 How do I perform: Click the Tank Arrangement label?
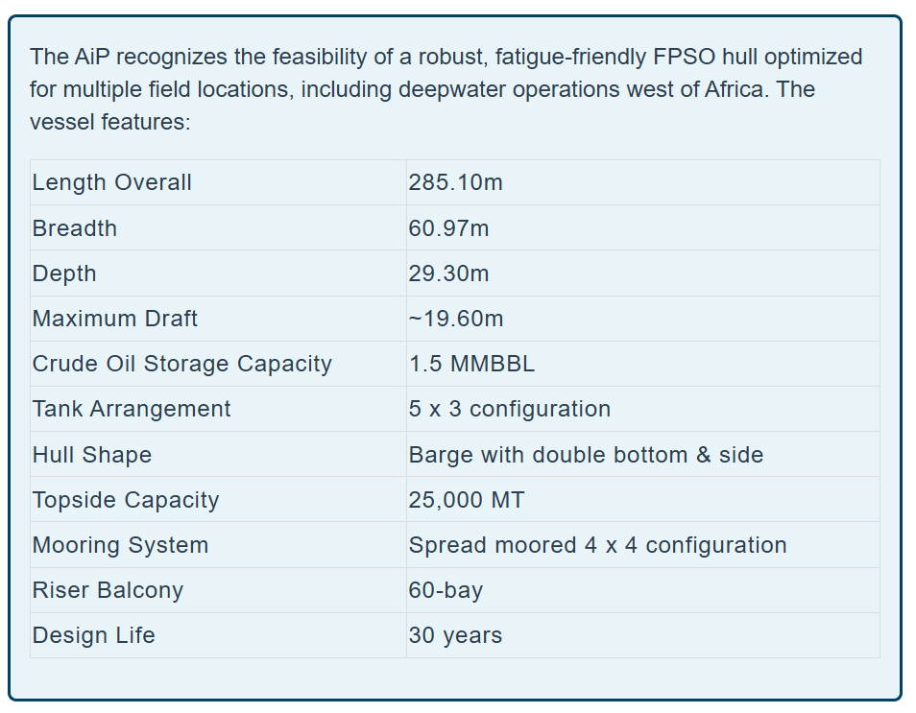pyautogui.click(x=132, y=409)
